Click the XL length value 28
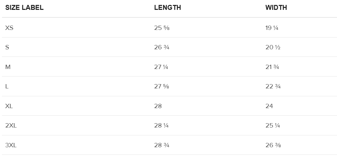The width and height of the screenshot is (337, 162). coord(158,106)
